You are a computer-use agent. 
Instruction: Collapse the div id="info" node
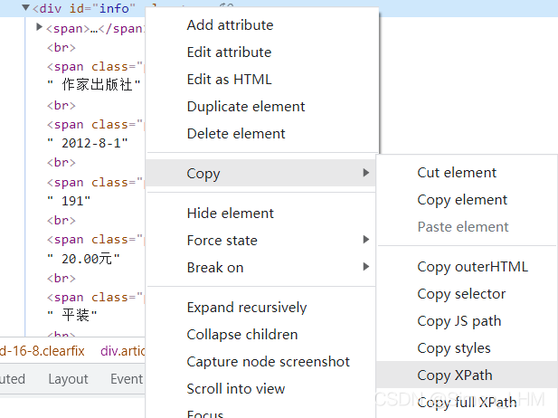25,7
